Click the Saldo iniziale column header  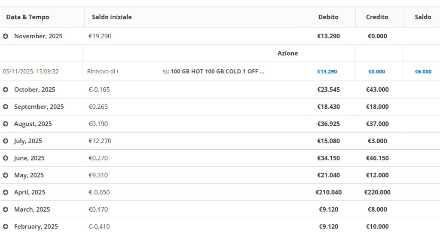pos(112,17)
